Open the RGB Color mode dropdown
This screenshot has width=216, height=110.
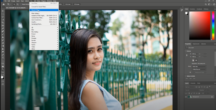199,67
